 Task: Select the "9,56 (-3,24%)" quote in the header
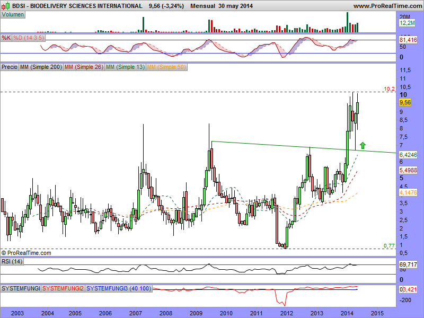(166, 6)
